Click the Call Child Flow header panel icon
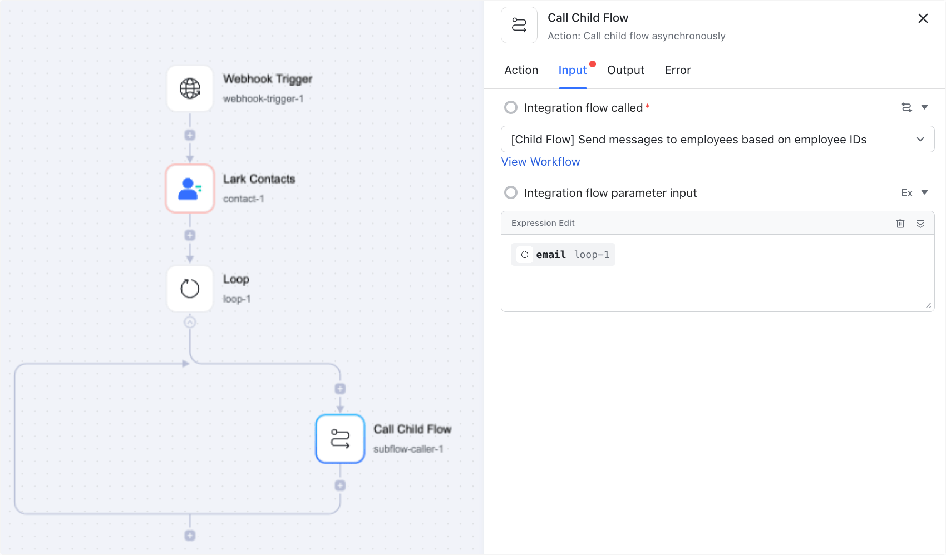The image size is (946, 555). click(519, 25)
